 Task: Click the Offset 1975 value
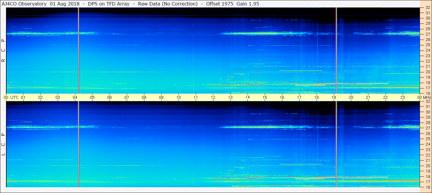(x=220, y=4)
